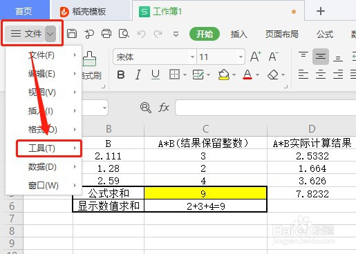The image size is (356, 254).
Task: Switch to 首页 tab
Action: (x=24, y=11)
